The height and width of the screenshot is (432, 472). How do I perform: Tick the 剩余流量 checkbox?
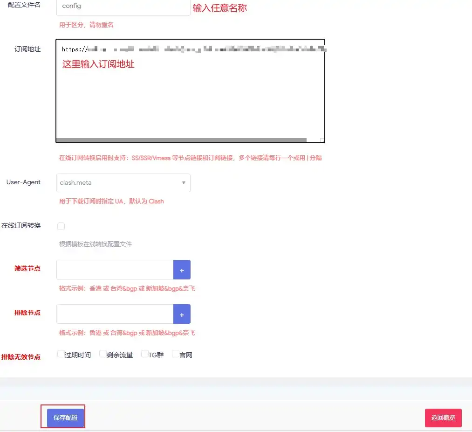click(103, 354)
